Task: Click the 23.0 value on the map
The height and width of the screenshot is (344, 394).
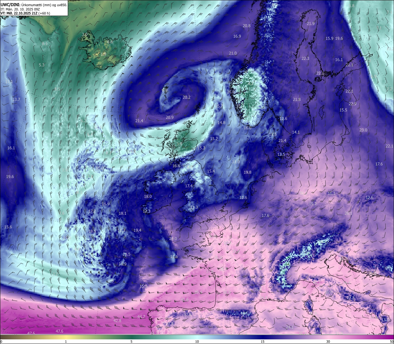Action: pos(363,130)
